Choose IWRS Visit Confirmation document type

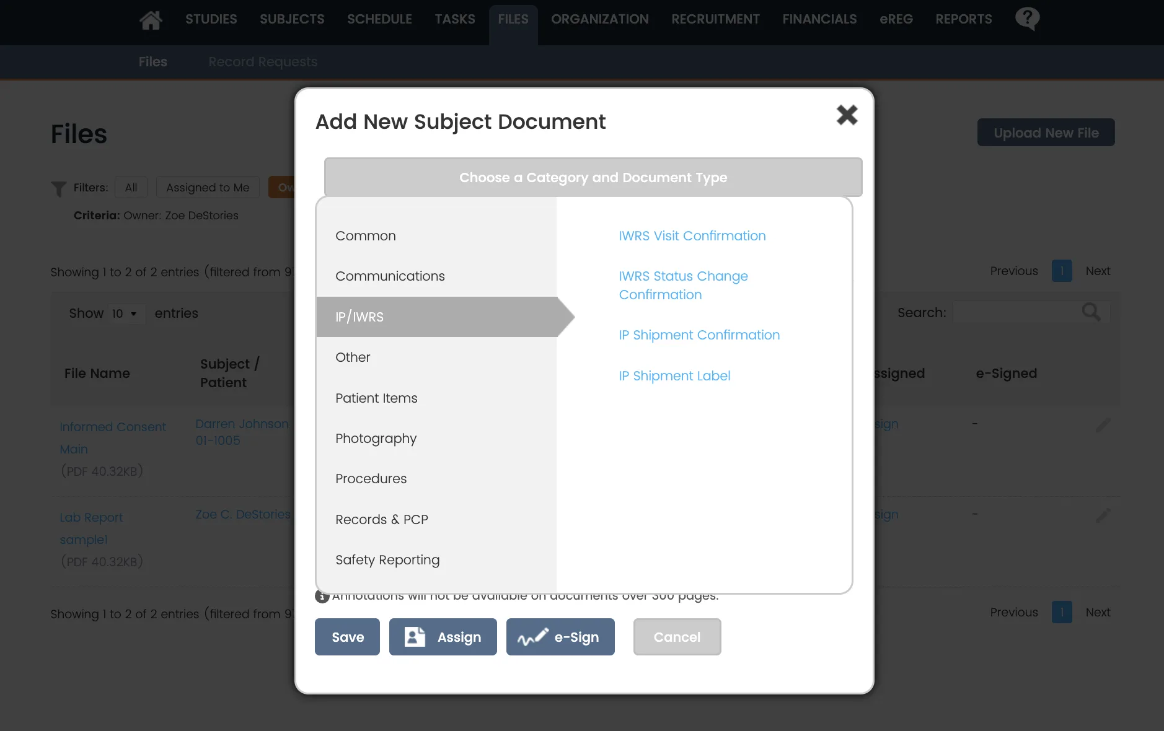click(692, 236)
